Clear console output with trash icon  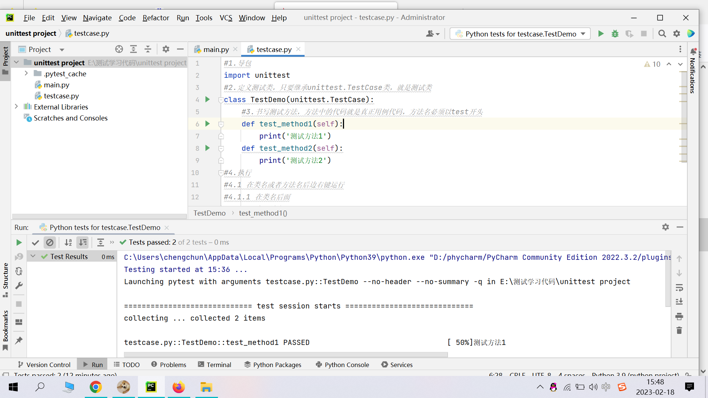point(679,331)
